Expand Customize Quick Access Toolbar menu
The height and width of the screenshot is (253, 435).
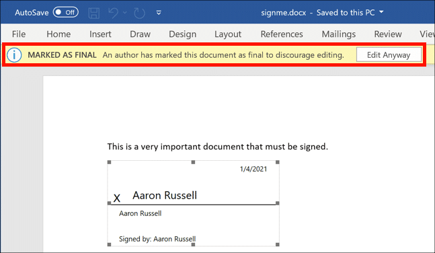(159, 13)
